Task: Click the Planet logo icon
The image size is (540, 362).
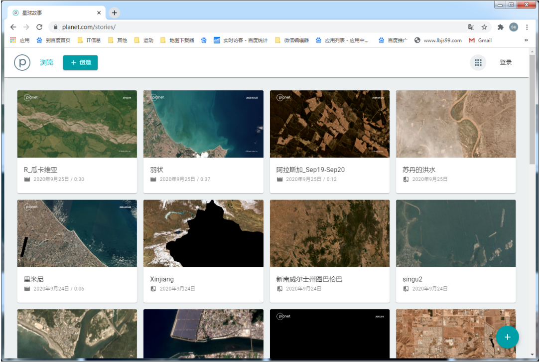Action: click(x=22, y=62)
